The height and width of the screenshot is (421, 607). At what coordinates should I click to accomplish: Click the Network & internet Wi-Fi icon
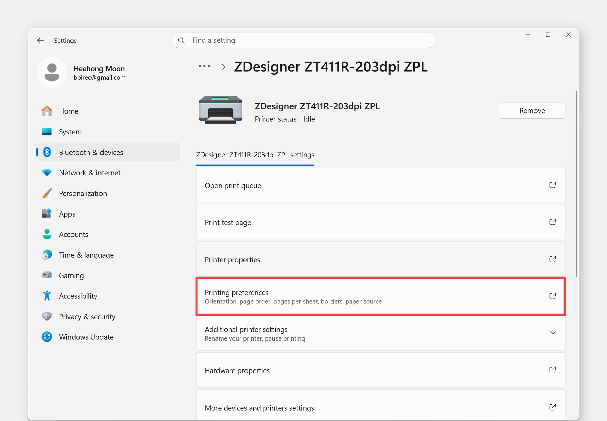tap(47, 172)
